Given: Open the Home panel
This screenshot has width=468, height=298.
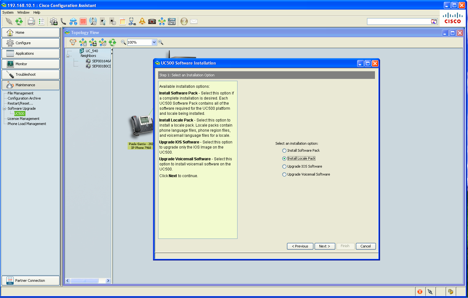Looking at the screenshot, I should pyautogui.click(x=30, y=32).
